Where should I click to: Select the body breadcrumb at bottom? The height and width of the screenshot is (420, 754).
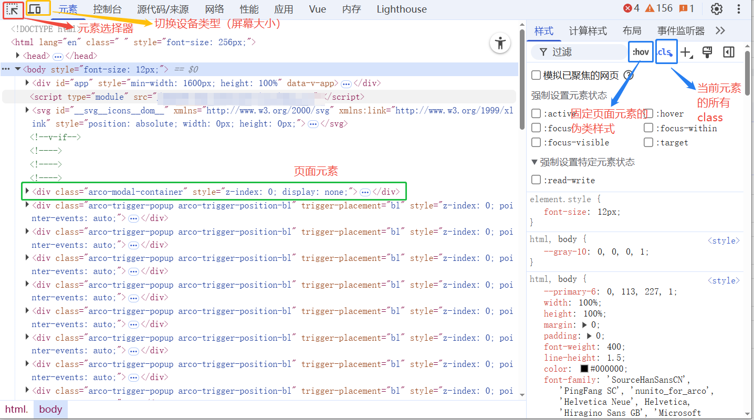(x=50, y=409)
